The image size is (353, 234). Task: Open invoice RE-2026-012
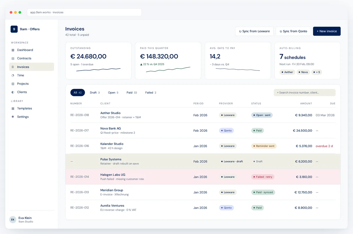80,208
